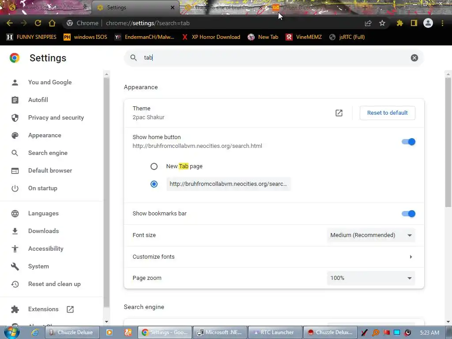Open the VineMEMZ bookmark
Image resolution: width=452 pixels, height=339 pixels.
point(304,37)
